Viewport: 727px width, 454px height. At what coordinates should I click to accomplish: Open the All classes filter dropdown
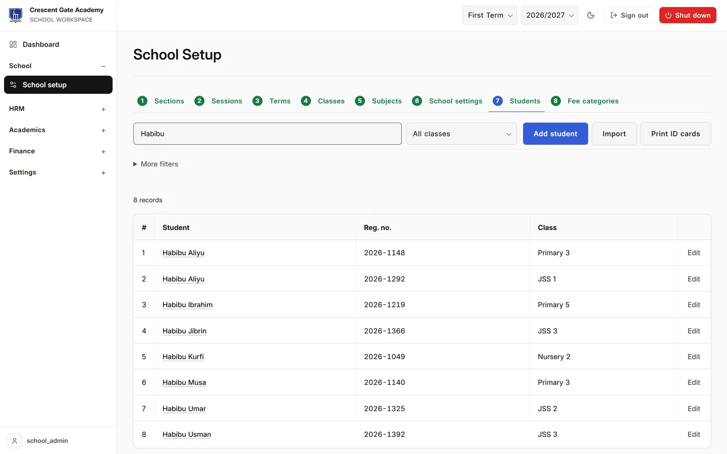point(461,134)
